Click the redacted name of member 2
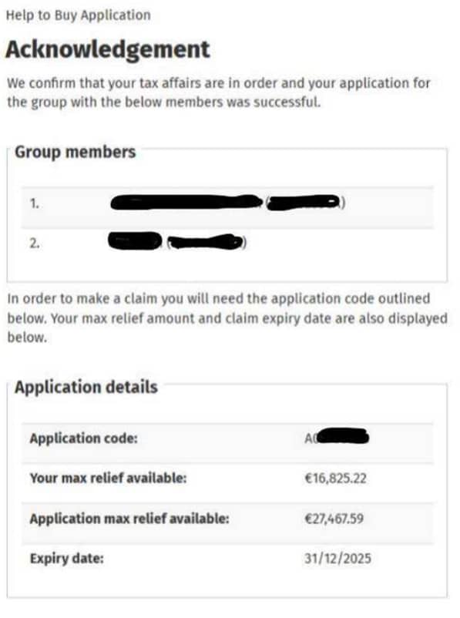This screenshot has width=460, height=618. 135,241
